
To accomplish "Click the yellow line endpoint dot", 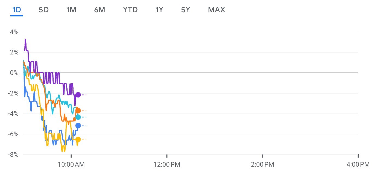I will coord(78,140).
